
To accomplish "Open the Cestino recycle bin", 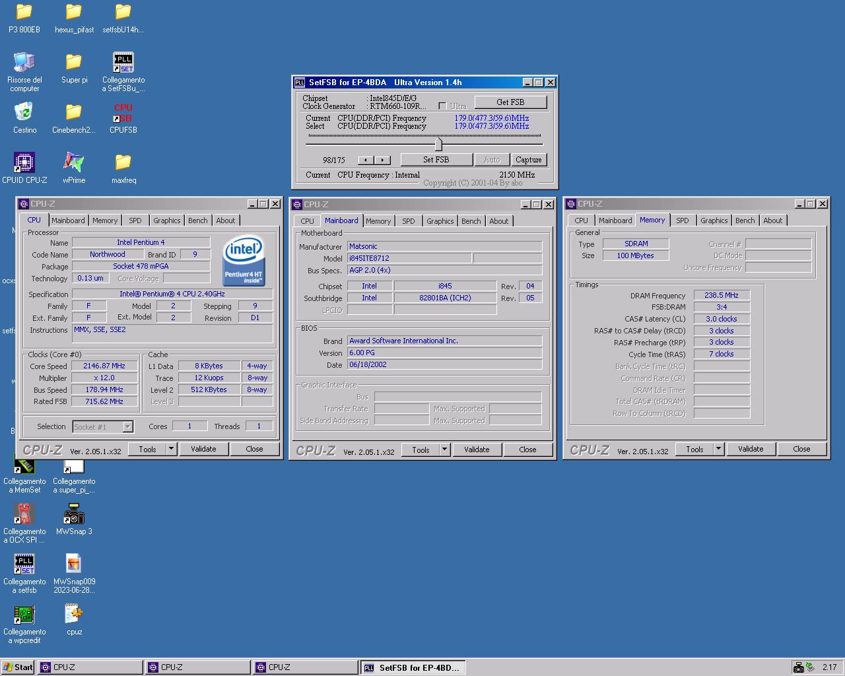I will (x=24, y=112).
